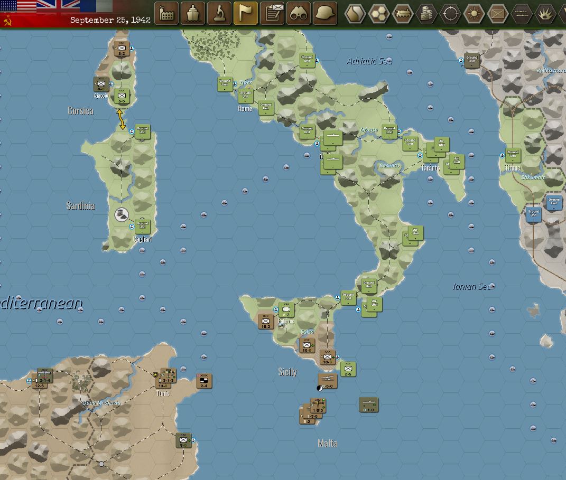This screenshot has height=480, width=566.
Task: Select the 10-2 corps in western Sicily
Action: click(x=266, y=322)
